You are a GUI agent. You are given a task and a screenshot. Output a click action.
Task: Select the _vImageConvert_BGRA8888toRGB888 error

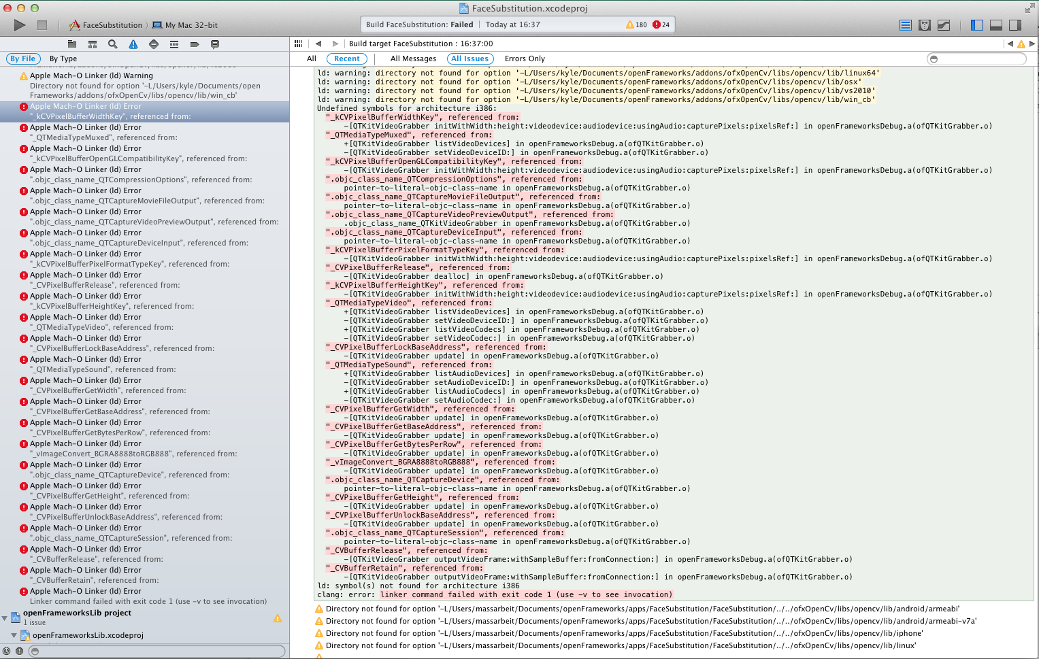(144, 449)
